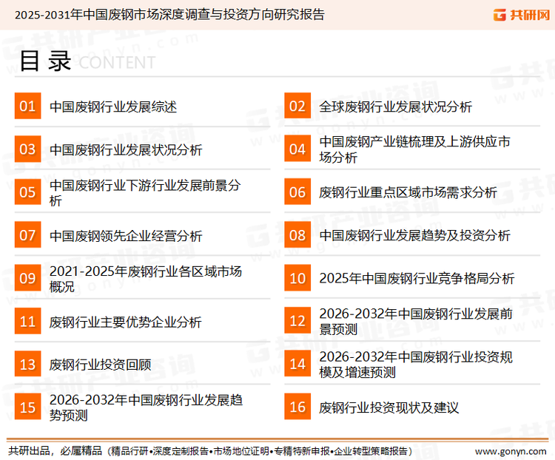Click the orange 02 number box
The height and width of the screenshot is (460, 555).
[297, 106]
